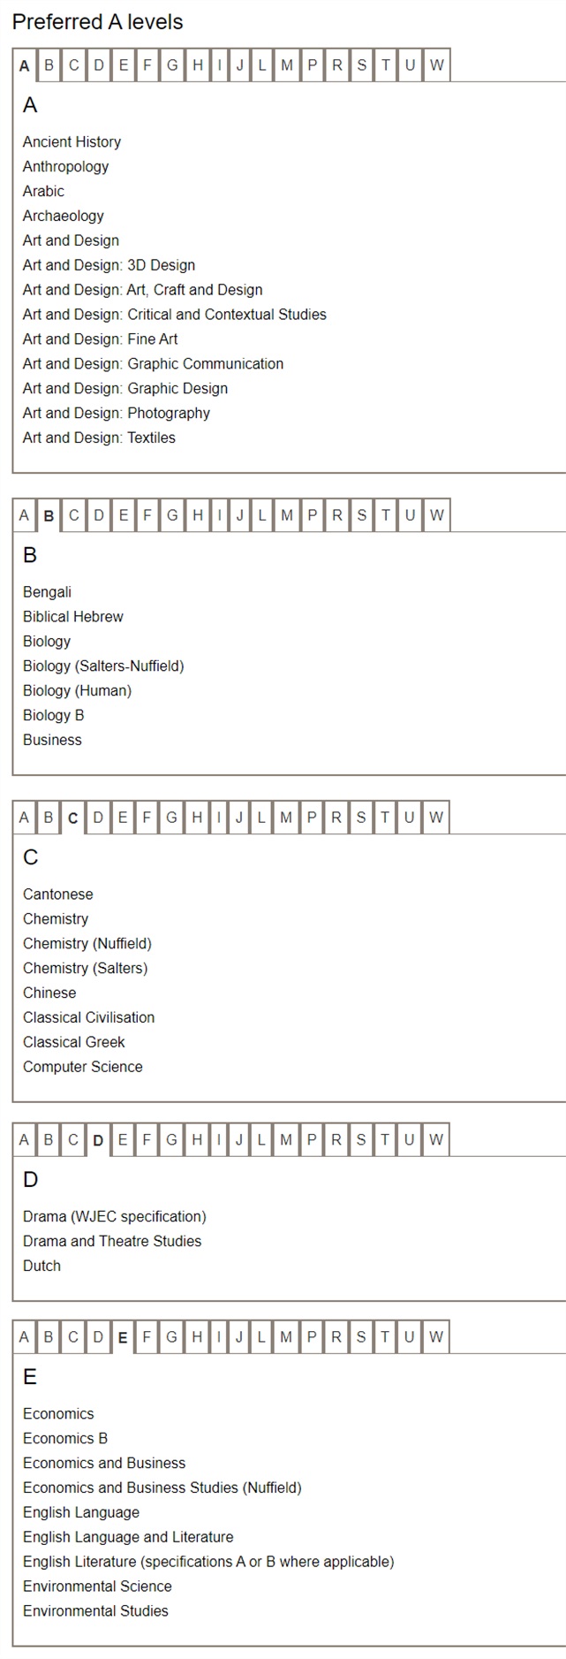The width and height of the screenshot is (566, 1659).
Task: Select English Language and Literature
Action: pyautogui.click(x=128, y=1538)
